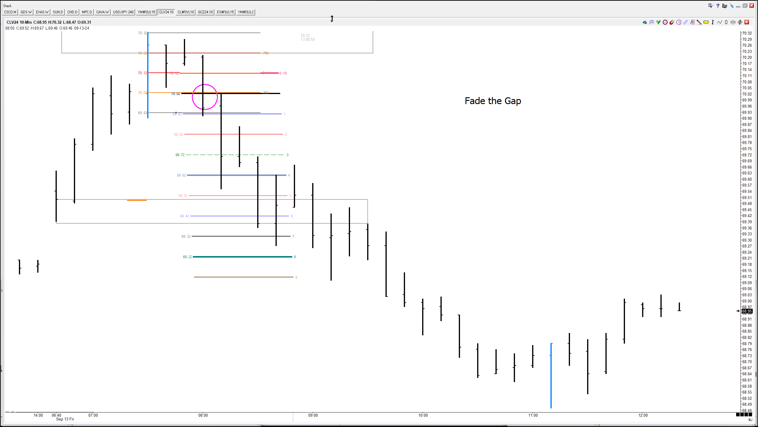Toggle candlestick chart style

[x=726, y=22]
